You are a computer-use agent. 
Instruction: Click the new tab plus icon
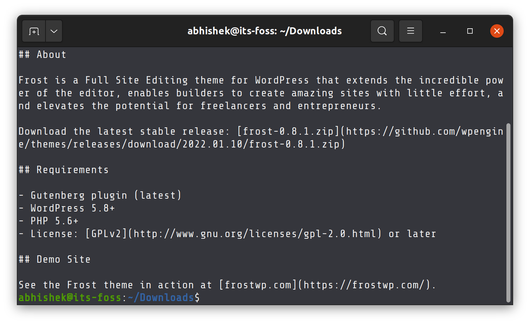tap(33, 31)
